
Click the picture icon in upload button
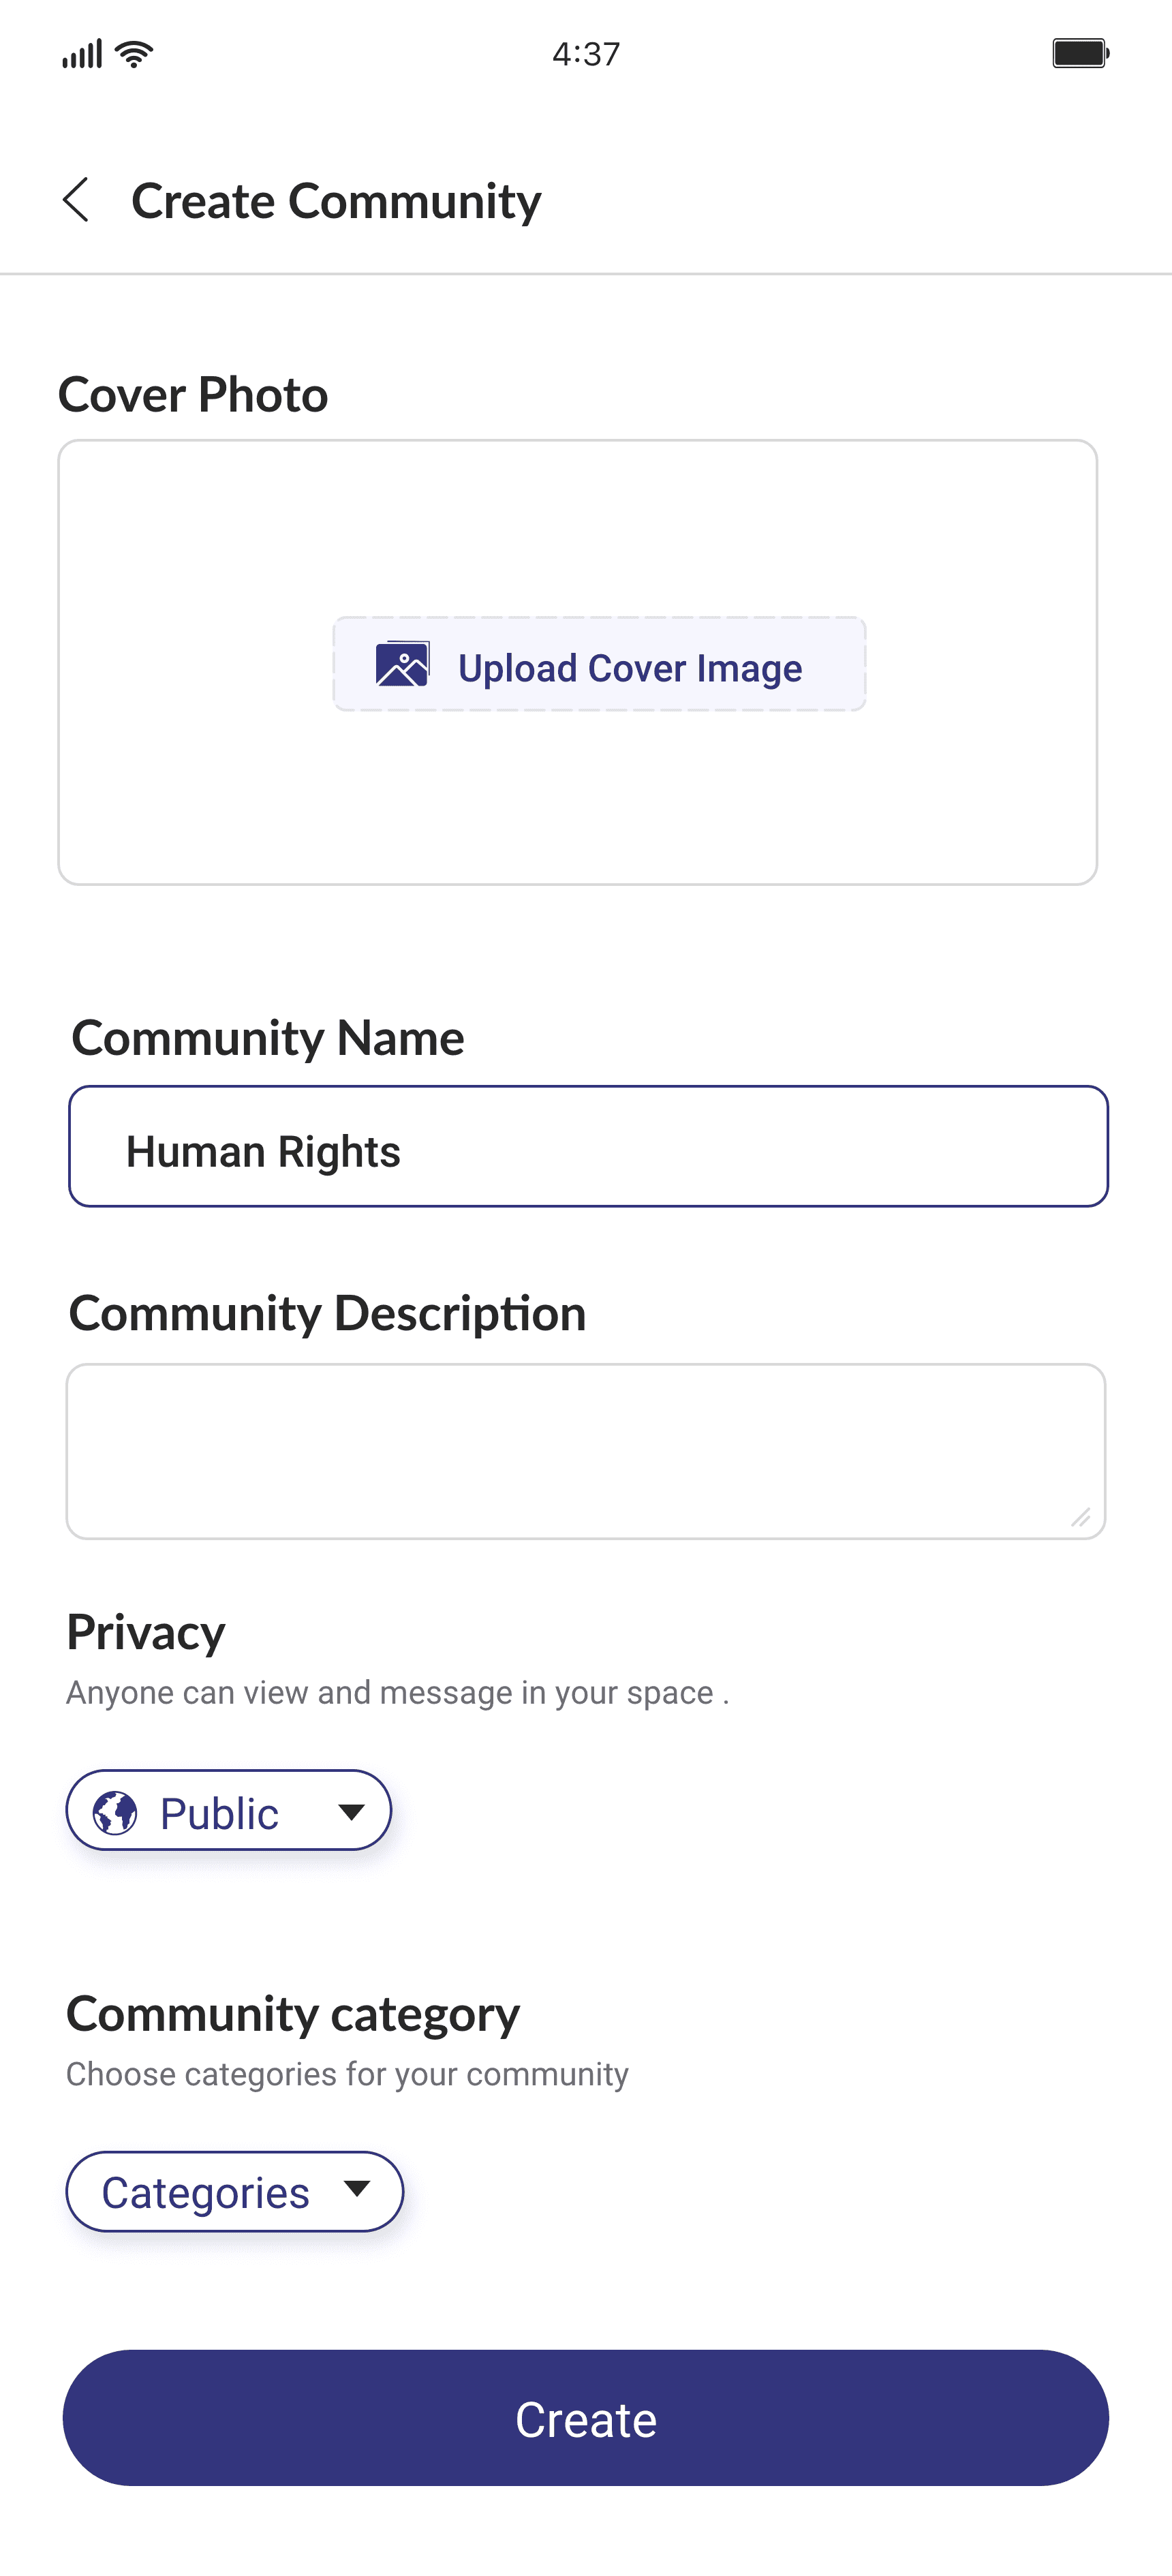tap(402, 664)
